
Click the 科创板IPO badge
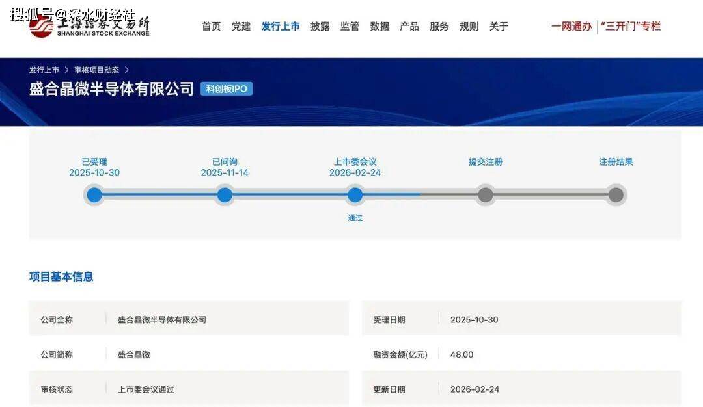coord(227,89)
